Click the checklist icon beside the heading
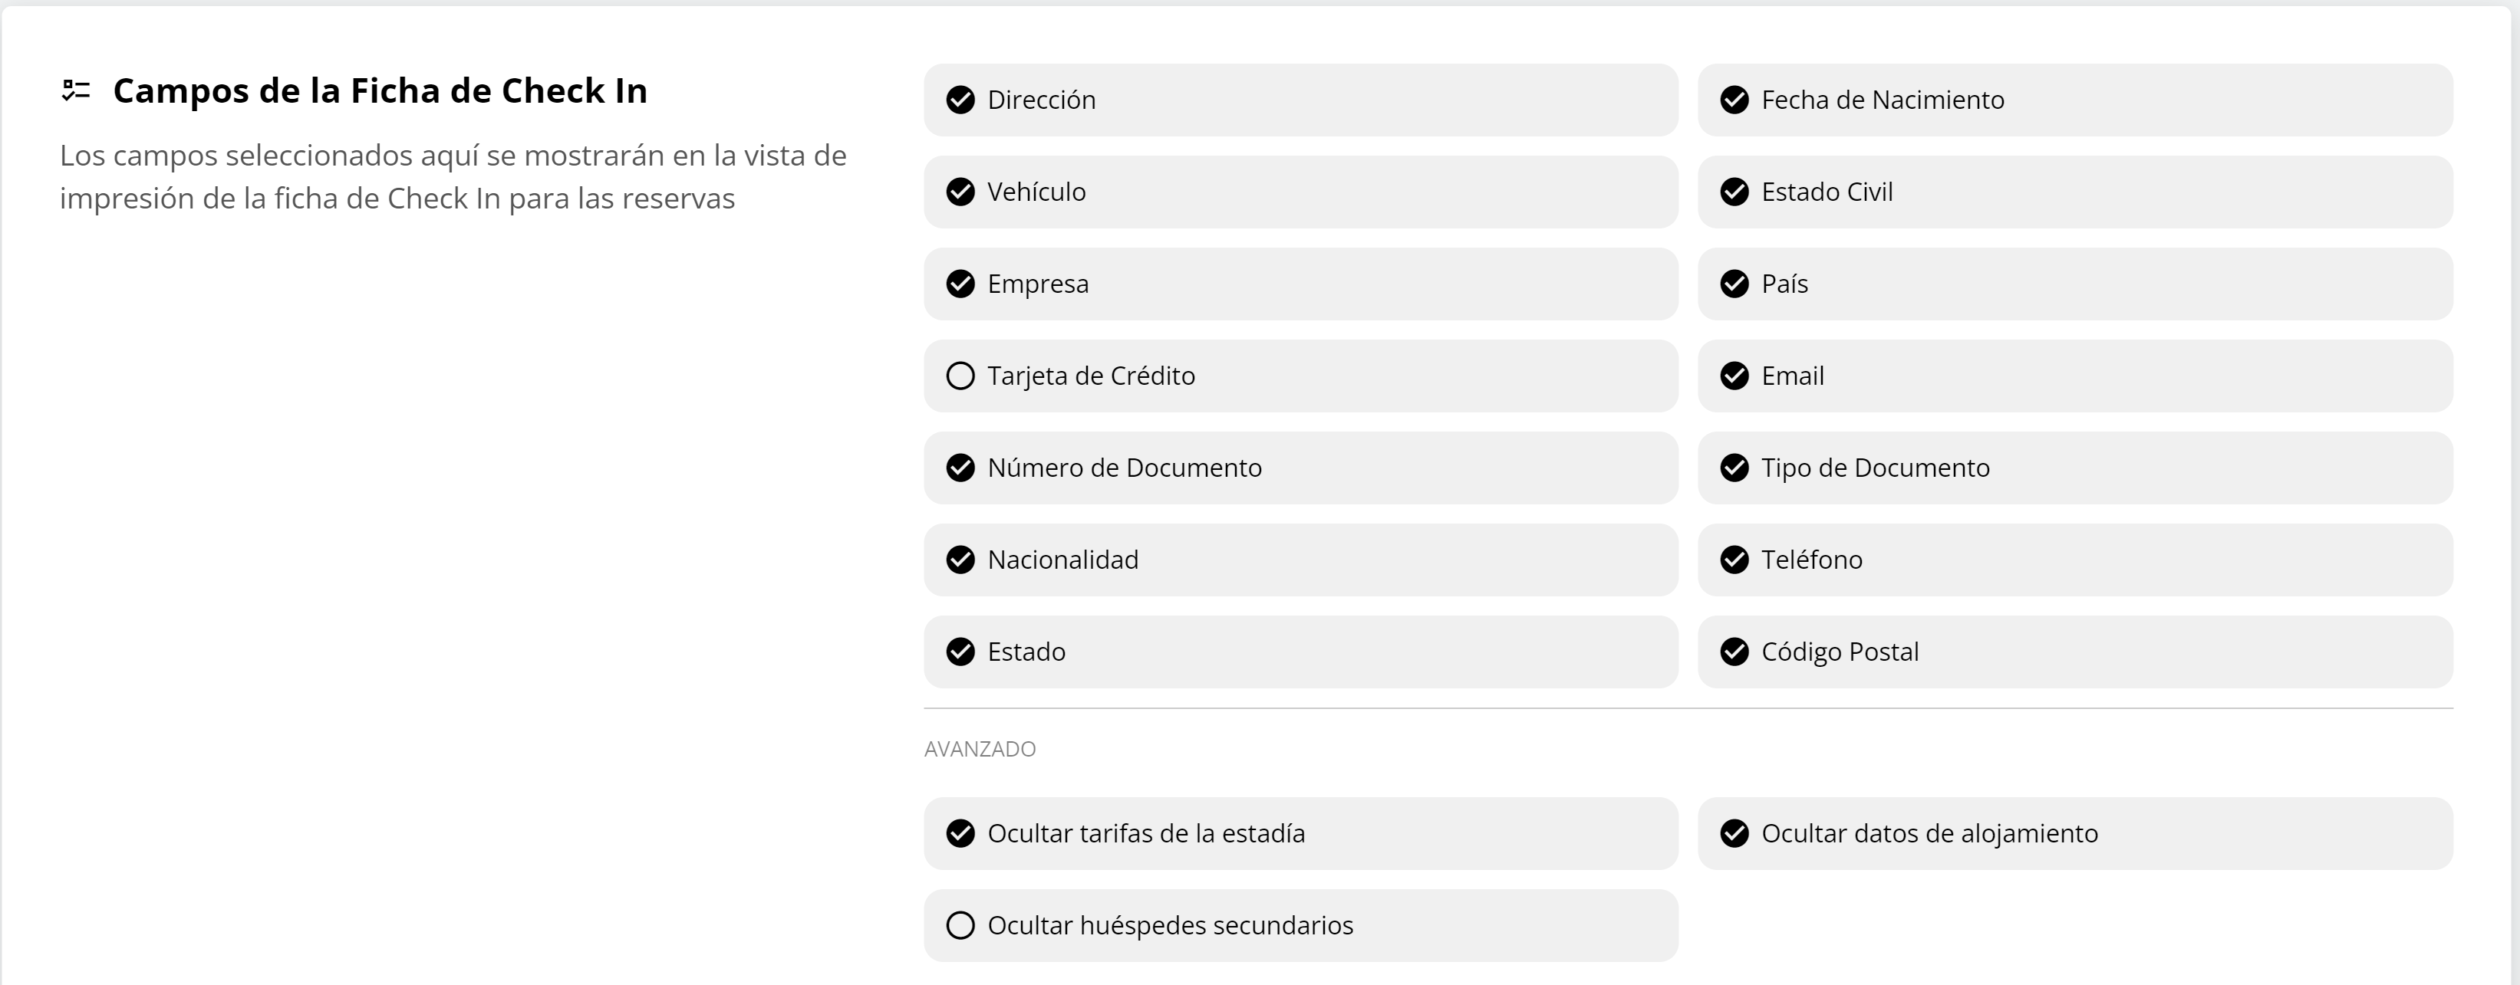 coord(75,90)
